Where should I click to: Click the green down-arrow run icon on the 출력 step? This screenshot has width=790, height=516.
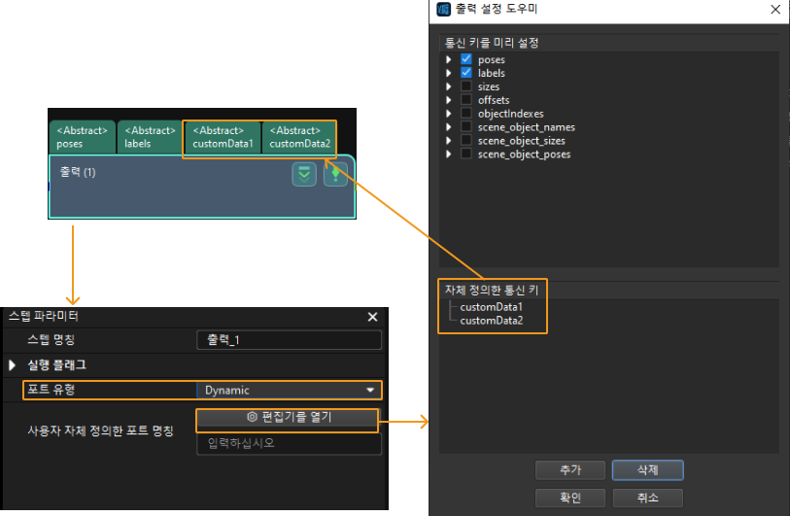click(335, 174)
